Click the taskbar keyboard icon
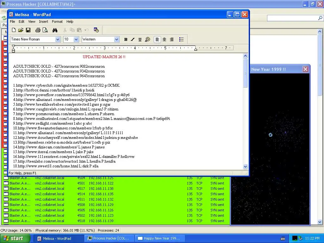Image resolution: width=324 pixels, height=243 pixels. tap(283, 239)
